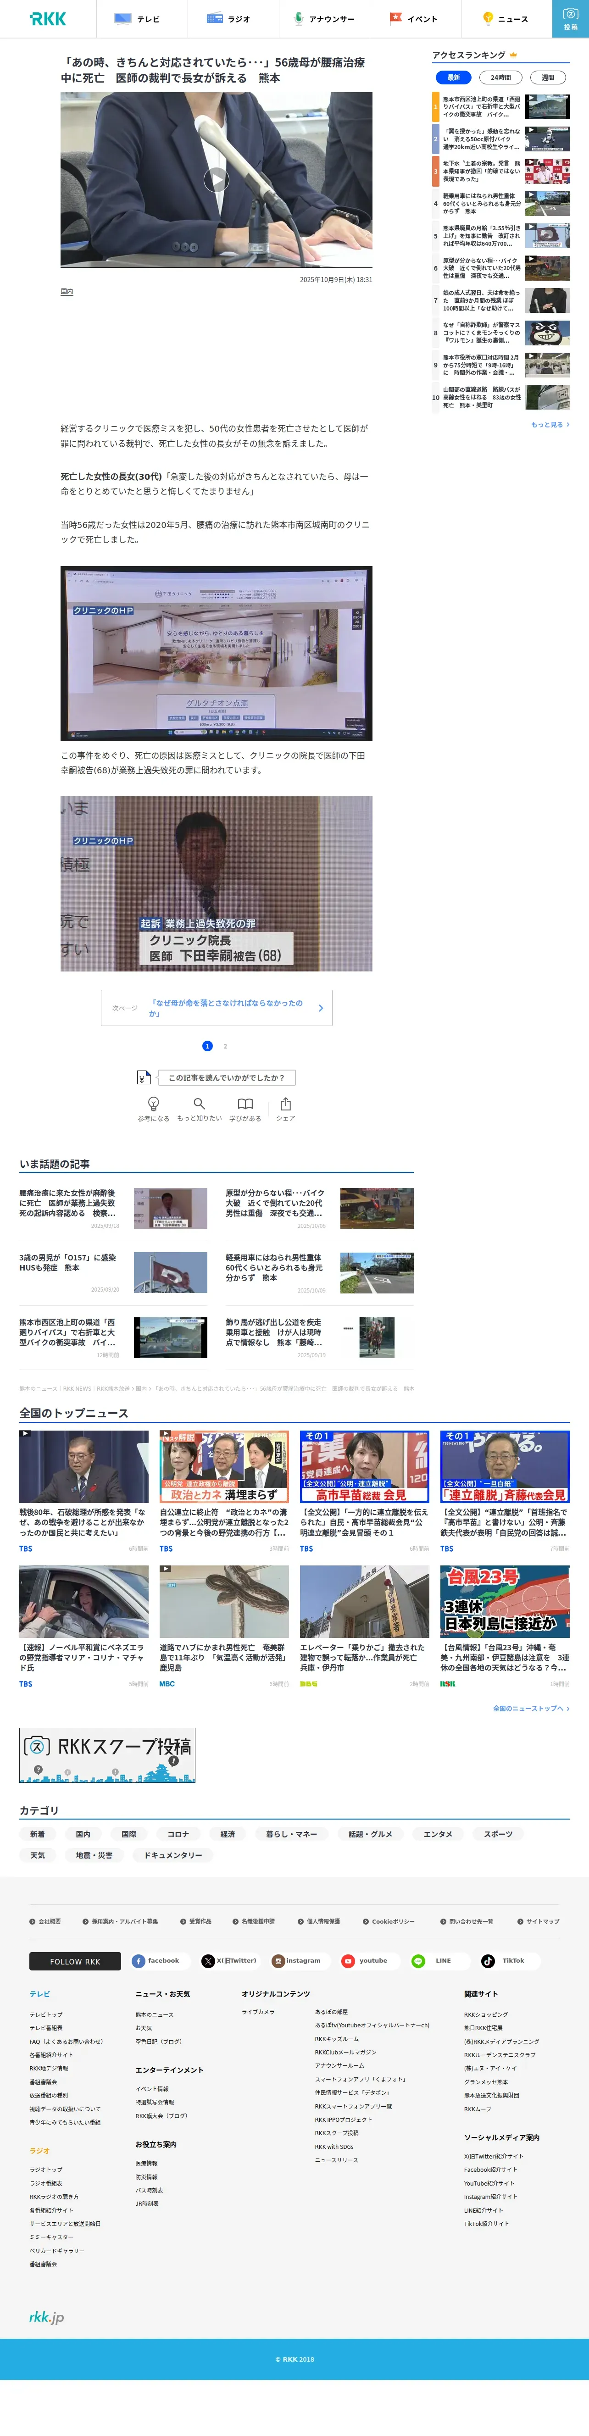The image size is (589, 2436).
Task: Open the 台風23号 news card
Action: tap(505, 1626)
